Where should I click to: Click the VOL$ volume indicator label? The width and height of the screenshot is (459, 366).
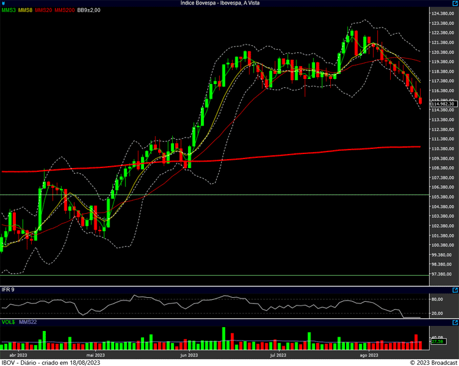pyautogui.click(x=8, y=323)
